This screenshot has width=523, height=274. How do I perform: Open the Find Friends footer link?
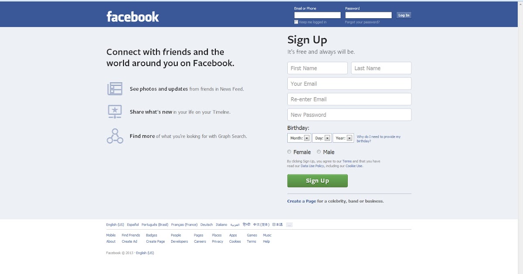131,235
